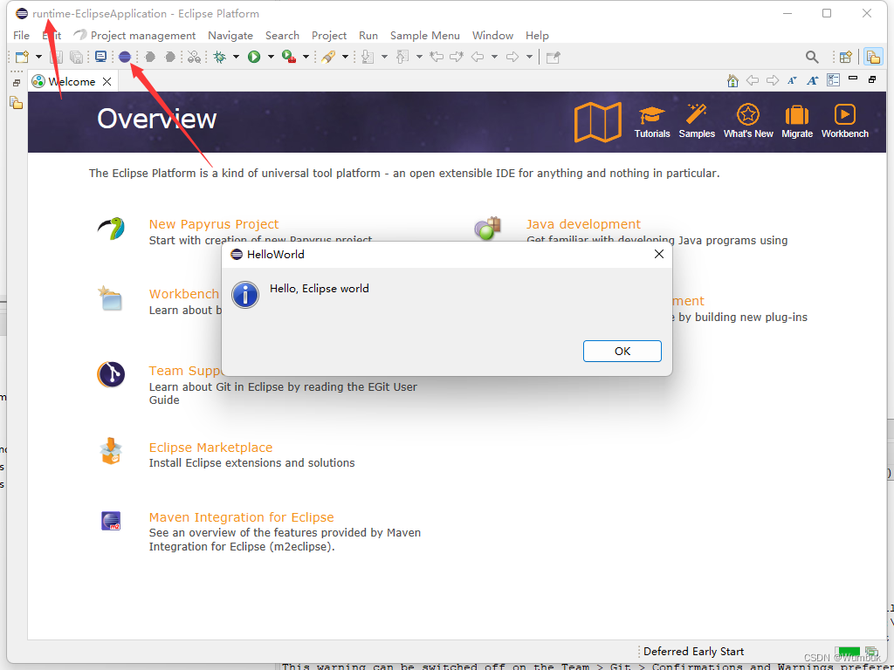Open the Sample Menu
894x670 pixels.
pos(425,35)
